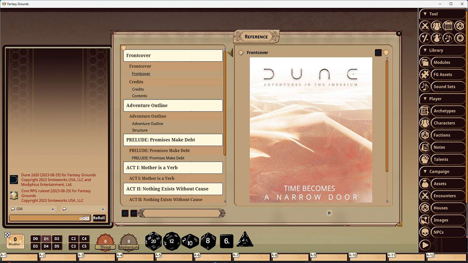Screen dimensions: 468x263
Task: Click the dice icon in the Tool panel
Action: 460,26
